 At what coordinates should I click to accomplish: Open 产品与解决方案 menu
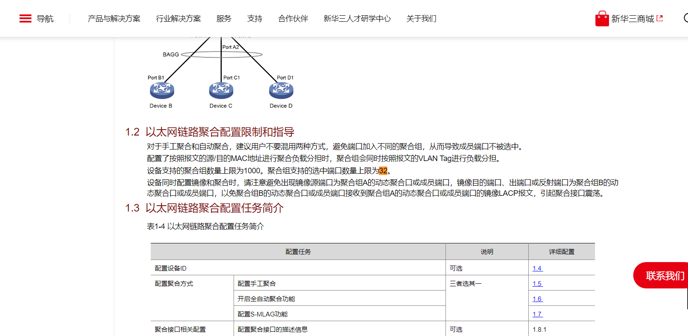pyautogui.click(x=114, y=19)
